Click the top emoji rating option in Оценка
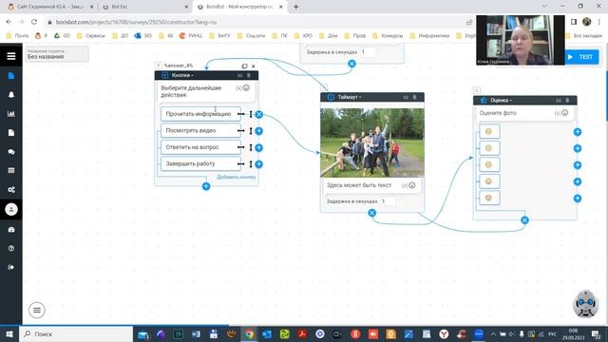This screenshot has height=342, width=608. (489, 131)
